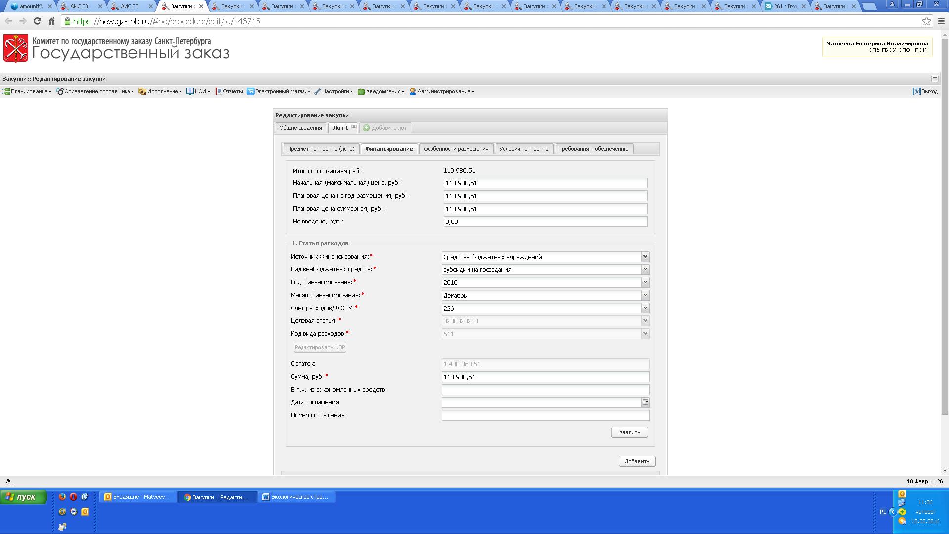Open Электронный магазин from toolbar
This screenshot has width=949, height=534.
279,91
